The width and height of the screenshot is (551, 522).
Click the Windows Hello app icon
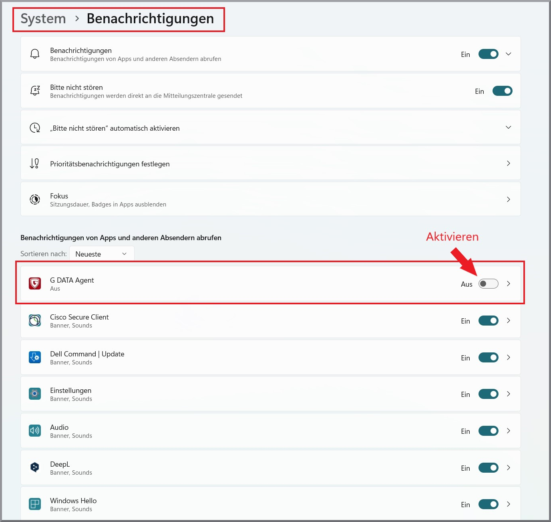coord(35,504)
